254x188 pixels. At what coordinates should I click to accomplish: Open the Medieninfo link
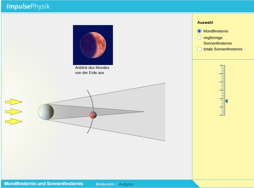point(105,184)
